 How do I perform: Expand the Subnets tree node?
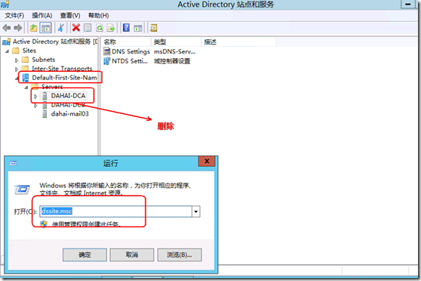17,60
